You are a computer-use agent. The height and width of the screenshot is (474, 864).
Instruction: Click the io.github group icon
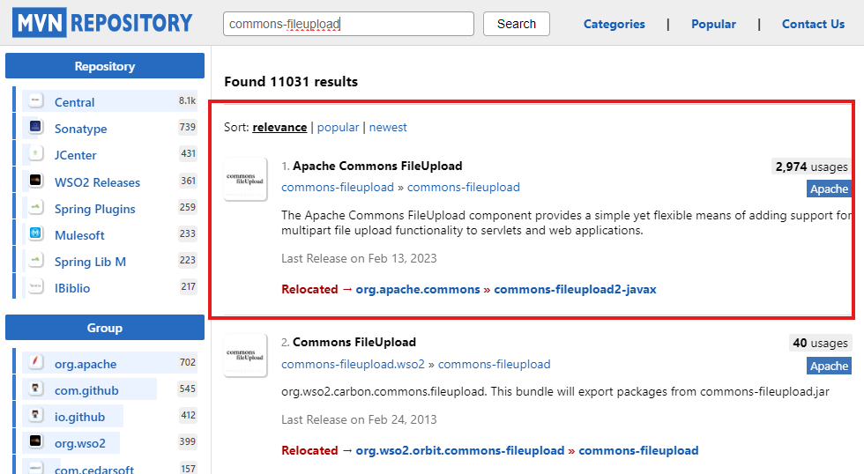36,415
